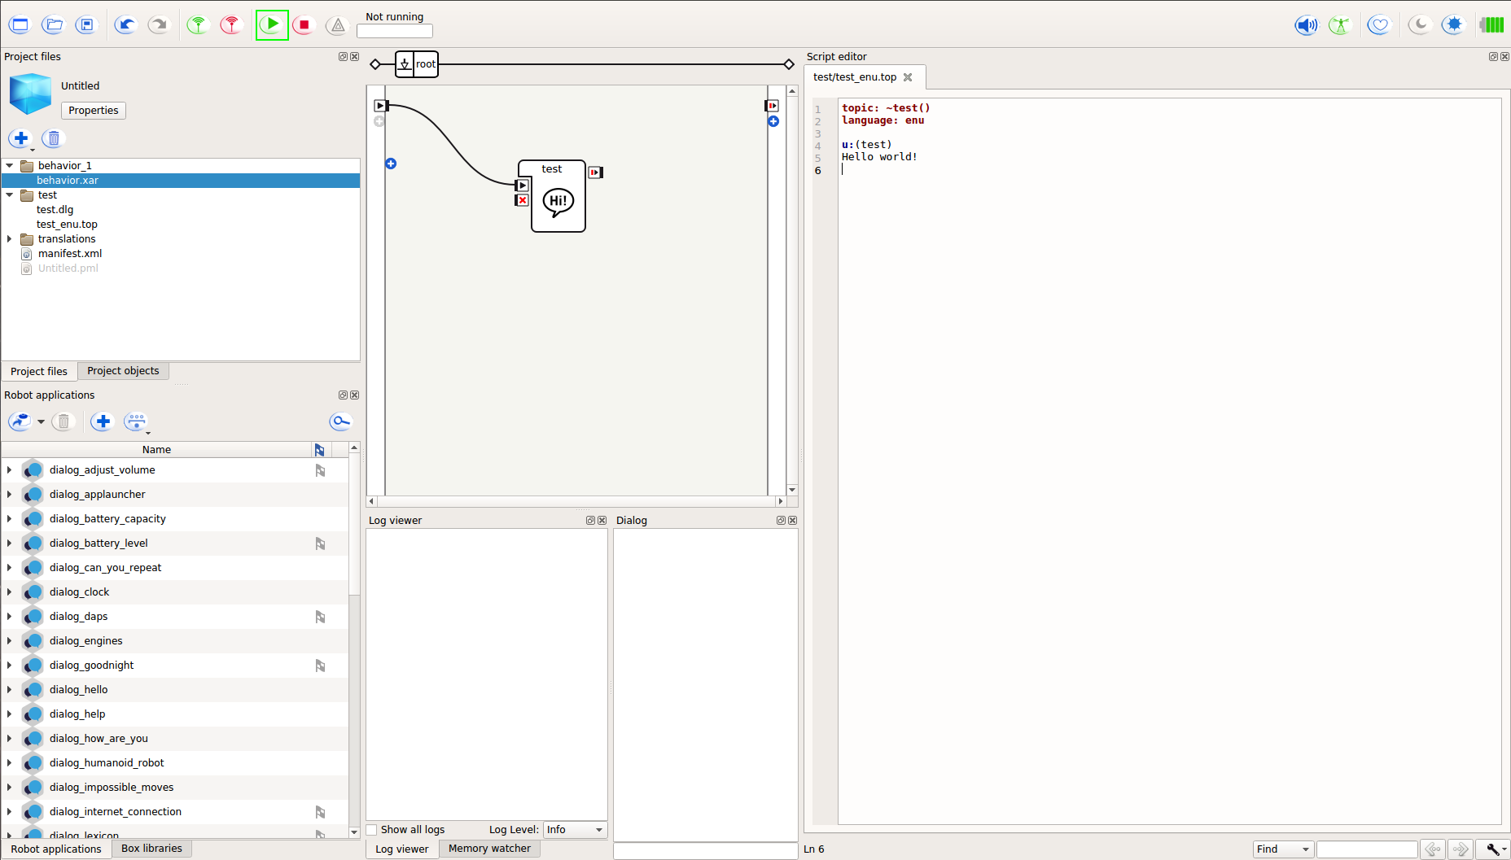Disconnect from robot with red antenna icon
The width and height of the screenshot is (1511, 860).
231,25
